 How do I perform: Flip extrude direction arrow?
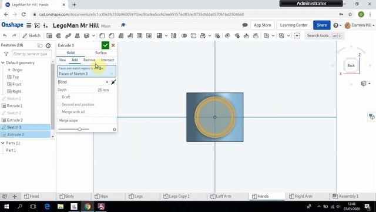coord(113,82)
